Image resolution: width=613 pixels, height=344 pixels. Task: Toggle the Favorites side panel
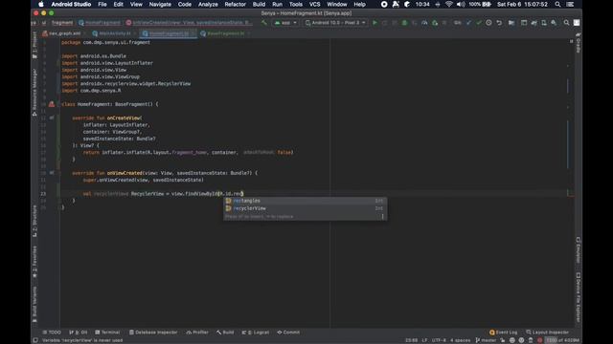(x=34, y=262)
